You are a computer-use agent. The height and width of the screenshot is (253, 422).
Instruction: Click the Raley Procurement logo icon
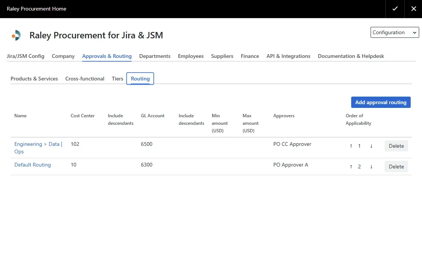[x=16, y=35]
